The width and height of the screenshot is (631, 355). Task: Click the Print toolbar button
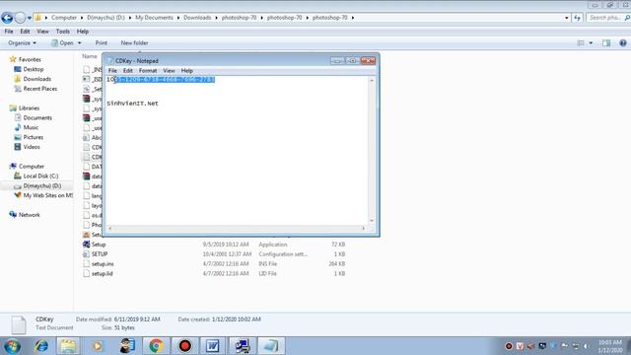[101, 43]
